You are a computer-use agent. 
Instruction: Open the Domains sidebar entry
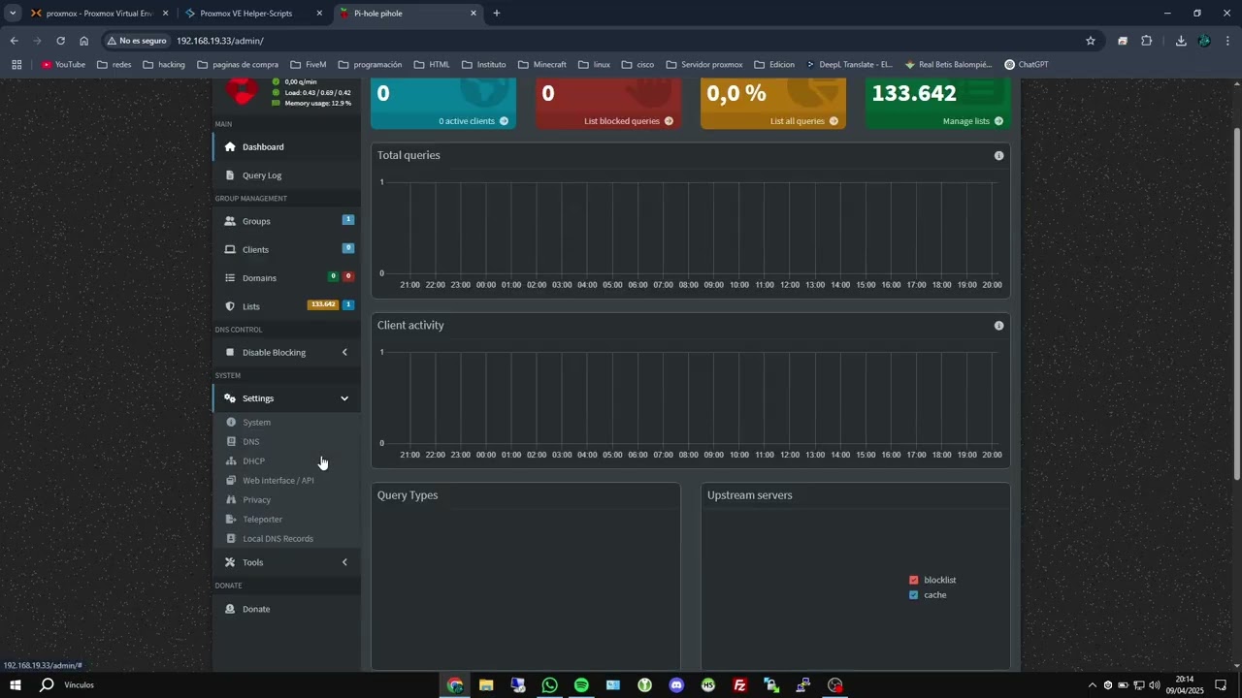click(286, 278)
